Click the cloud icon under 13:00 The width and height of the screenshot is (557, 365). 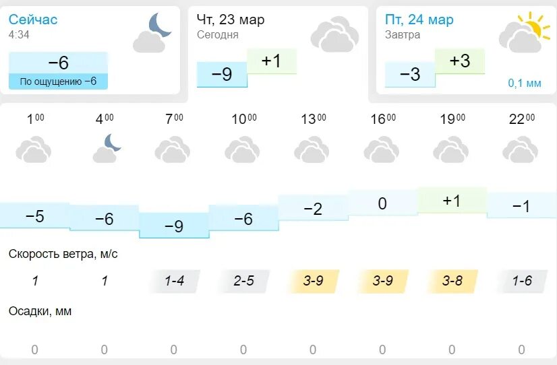(x=312, y=150)
